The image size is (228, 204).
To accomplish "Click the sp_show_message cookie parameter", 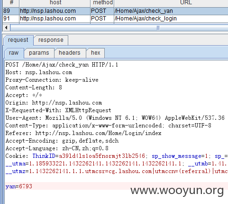I will click(180, 156).
